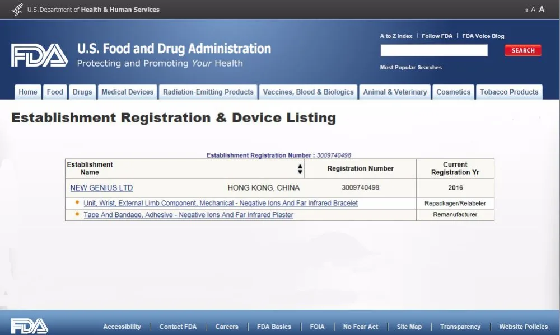The image size is (560, 335).
Task: Click the FDA logo in the header
Action: 39,55
